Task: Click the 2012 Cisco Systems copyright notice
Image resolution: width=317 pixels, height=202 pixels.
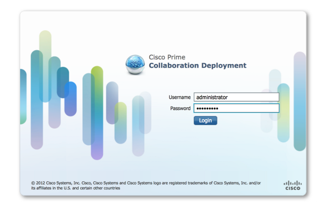Action: 146,185
